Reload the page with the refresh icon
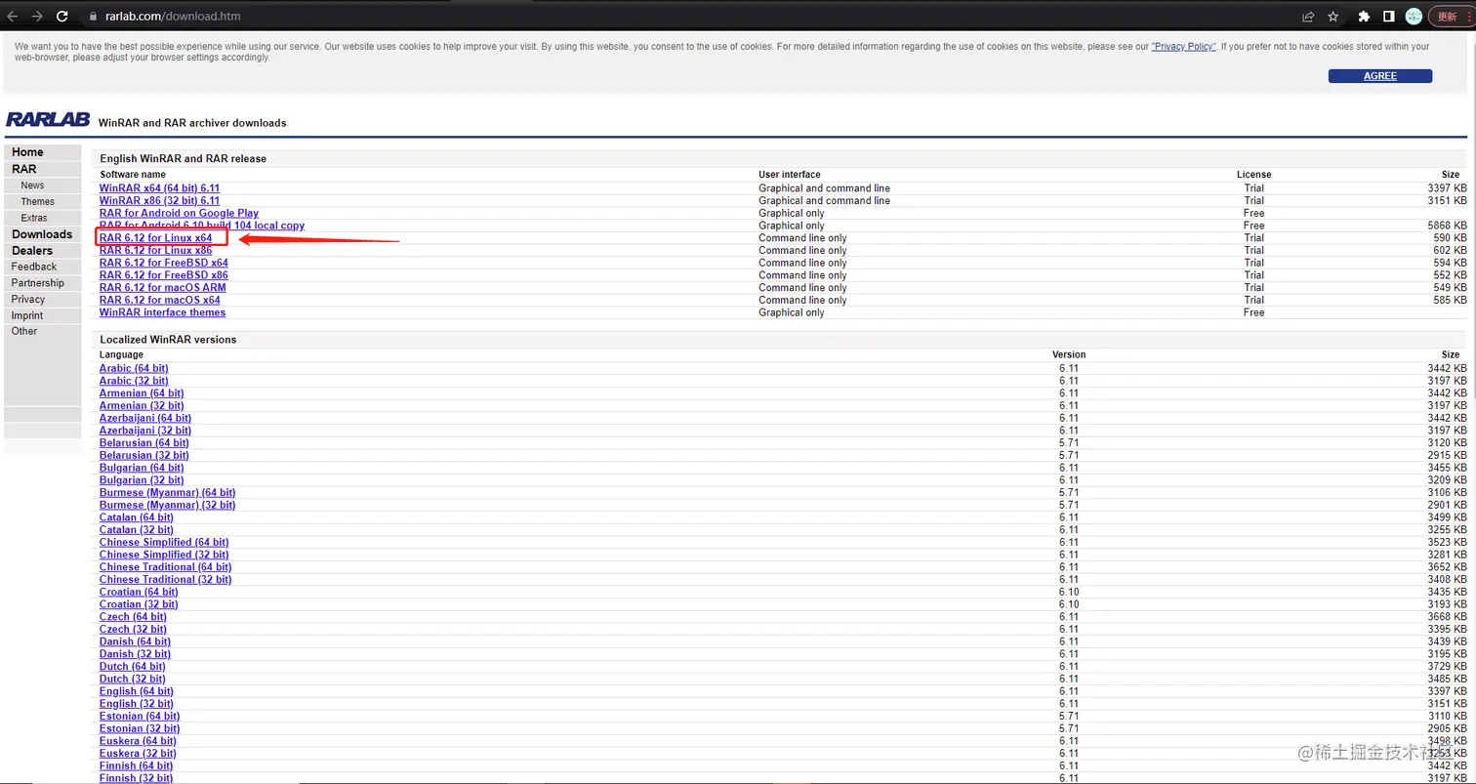1476x784 pixels. (62, 17)
